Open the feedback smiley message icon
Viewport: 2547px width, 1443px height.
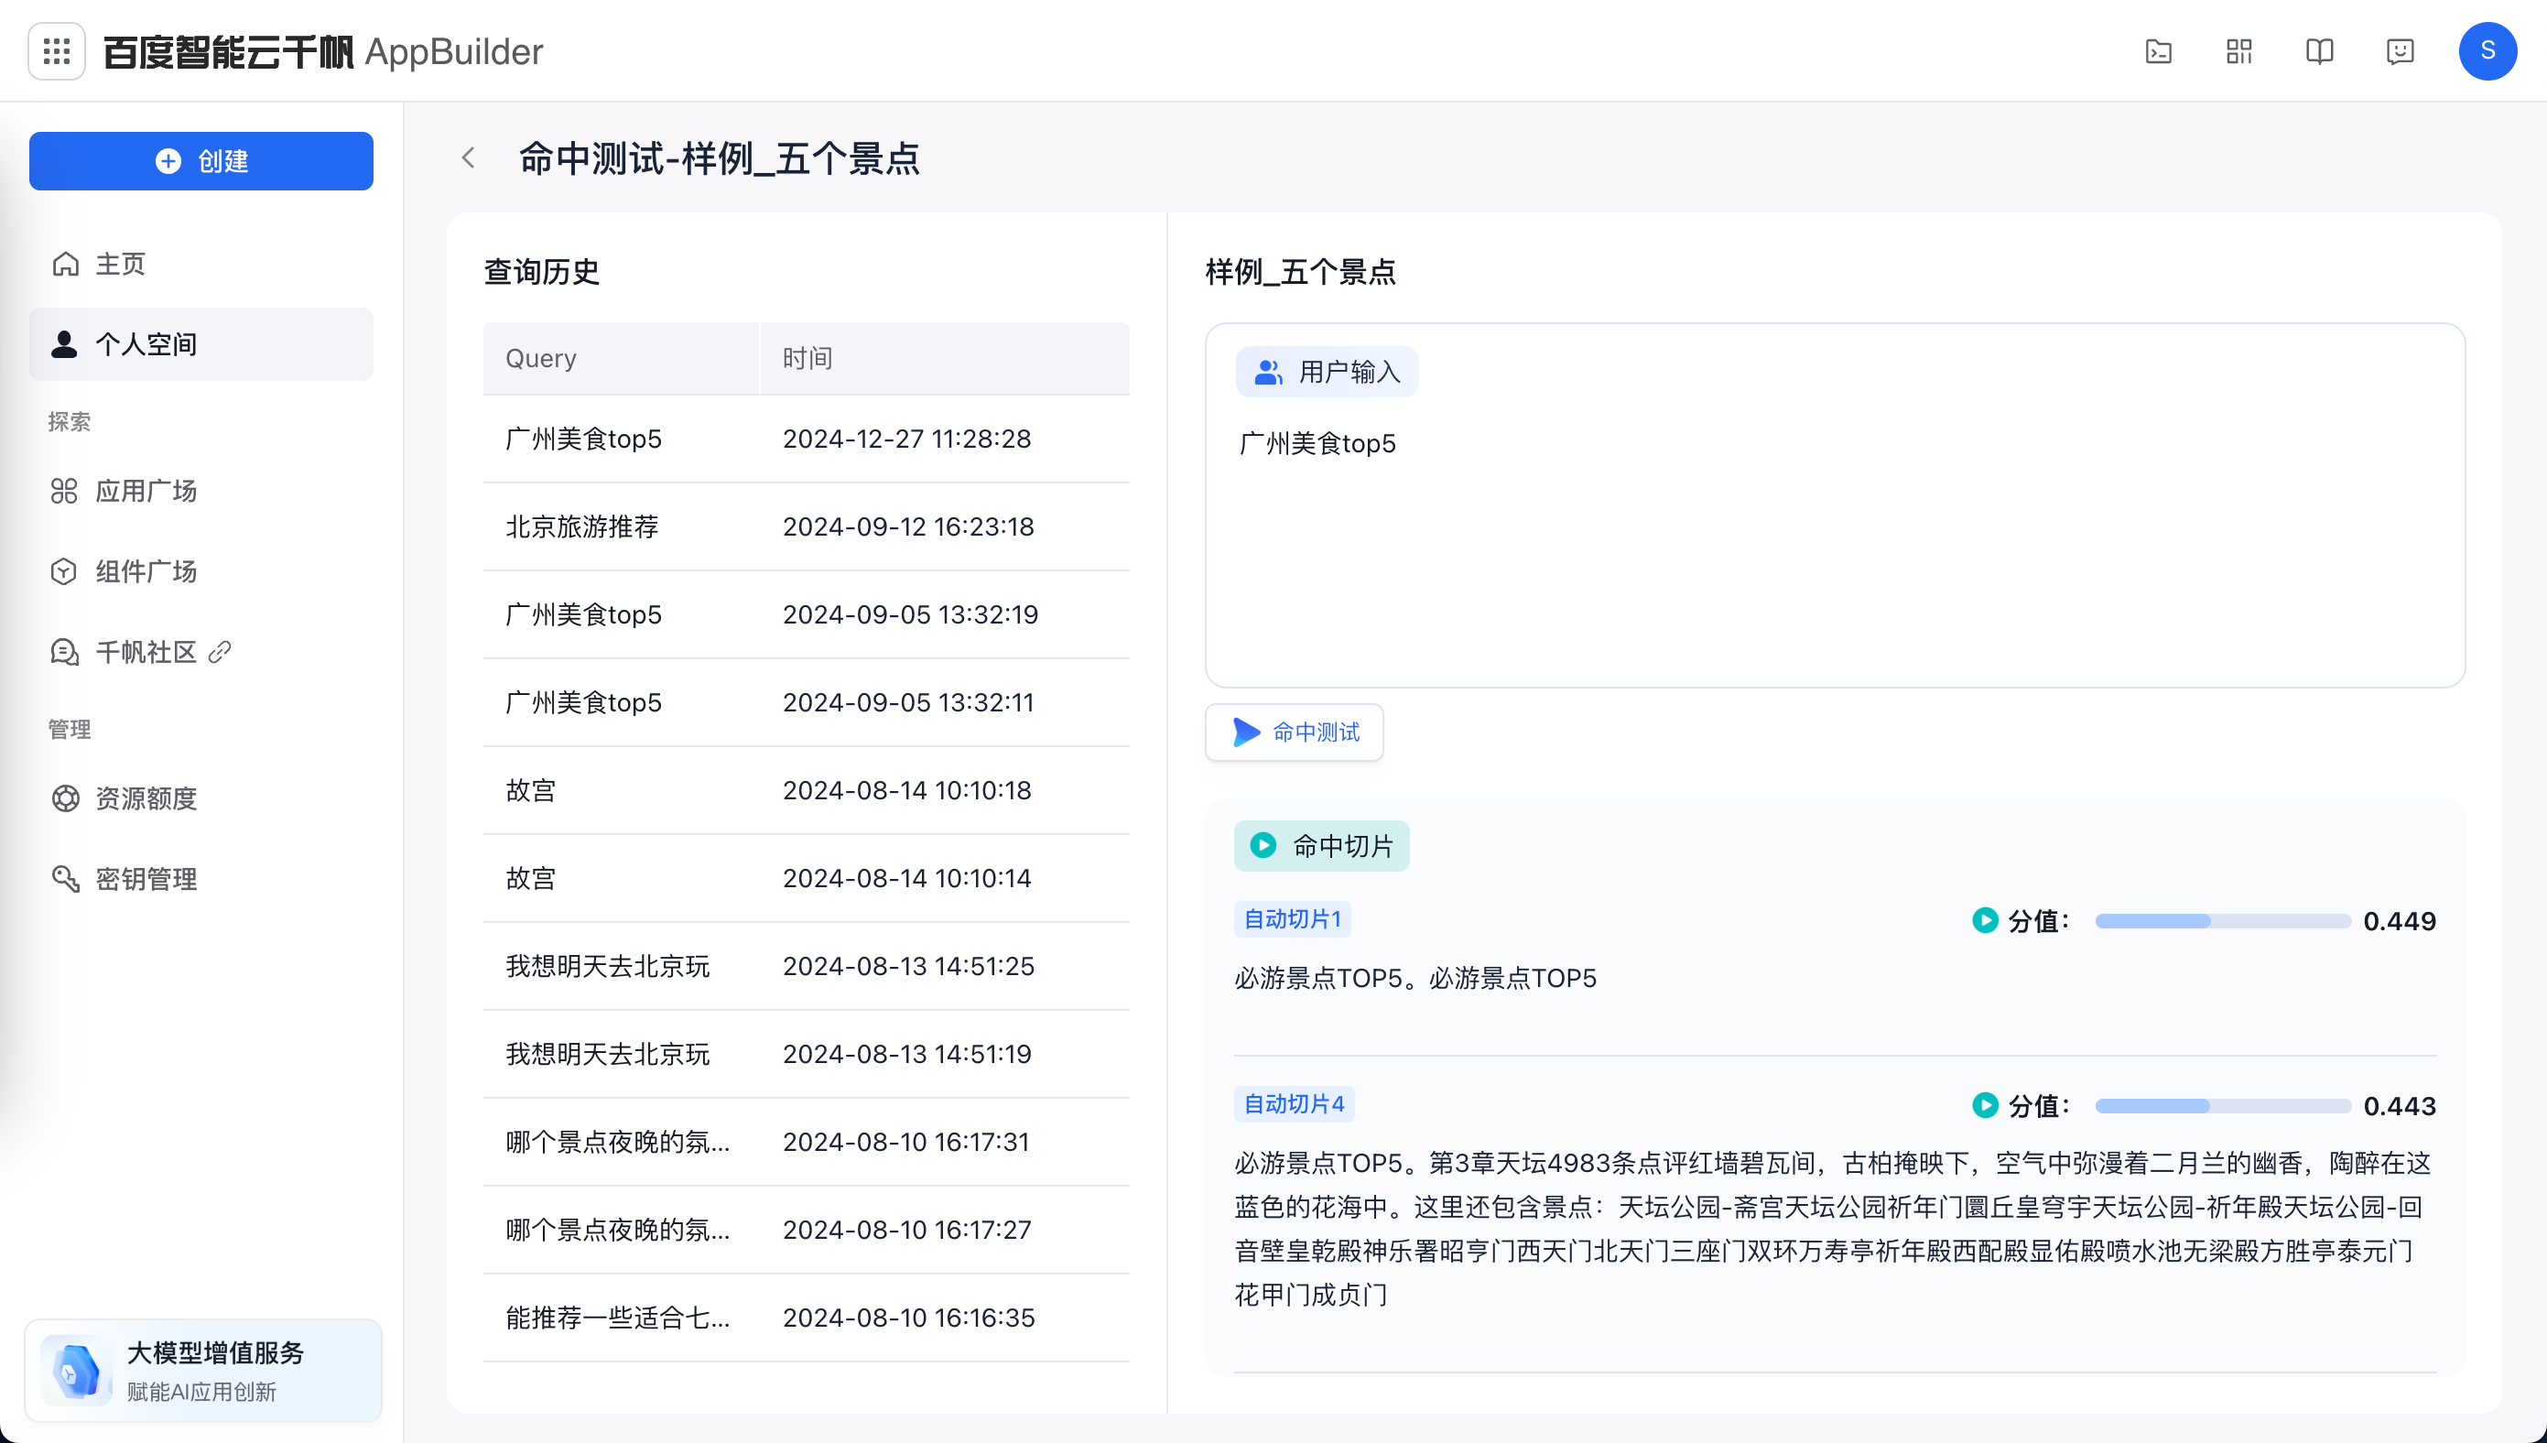(x=2401, y=50)
